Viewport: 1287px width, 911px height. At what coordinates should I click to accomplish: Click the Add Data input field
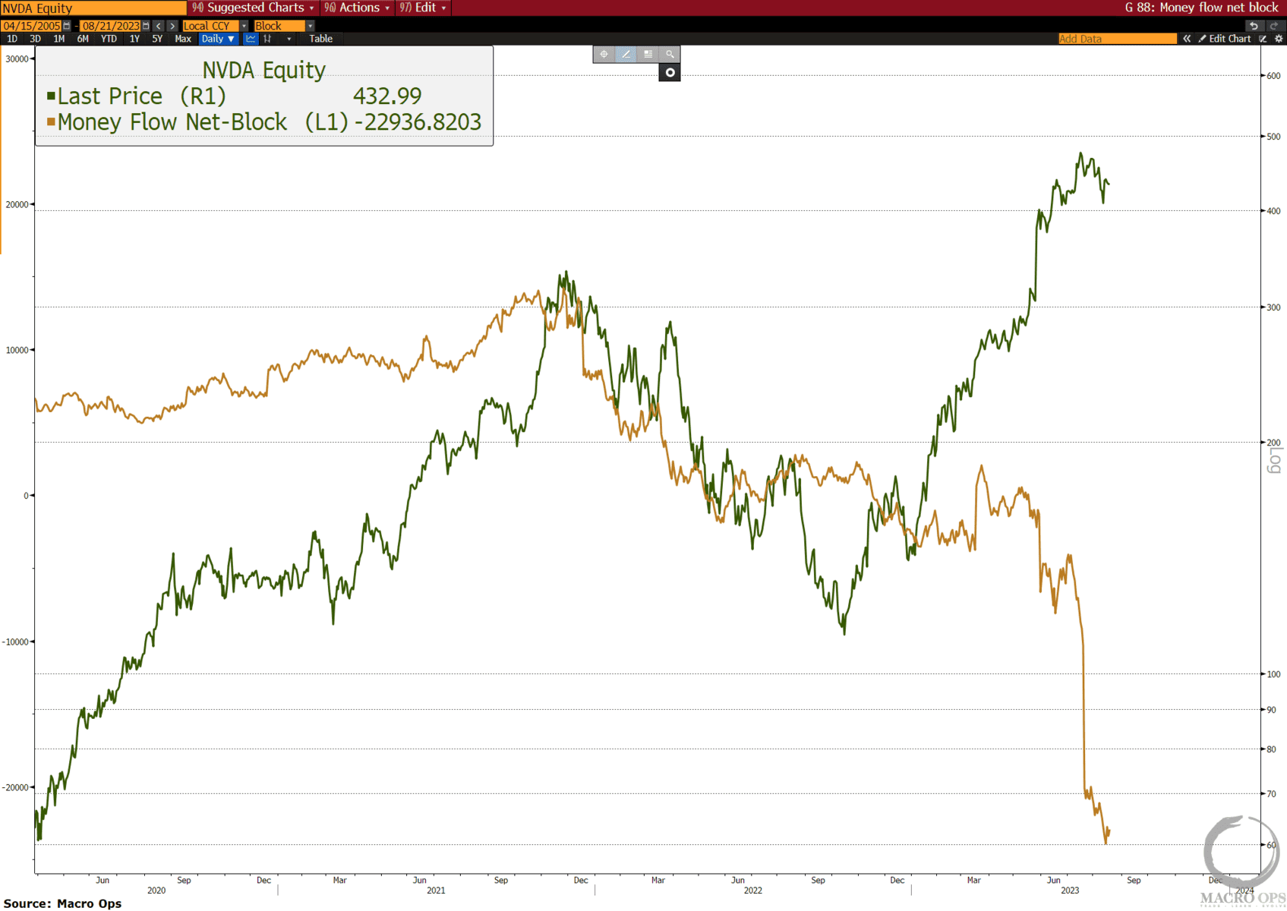[1117, 39]
